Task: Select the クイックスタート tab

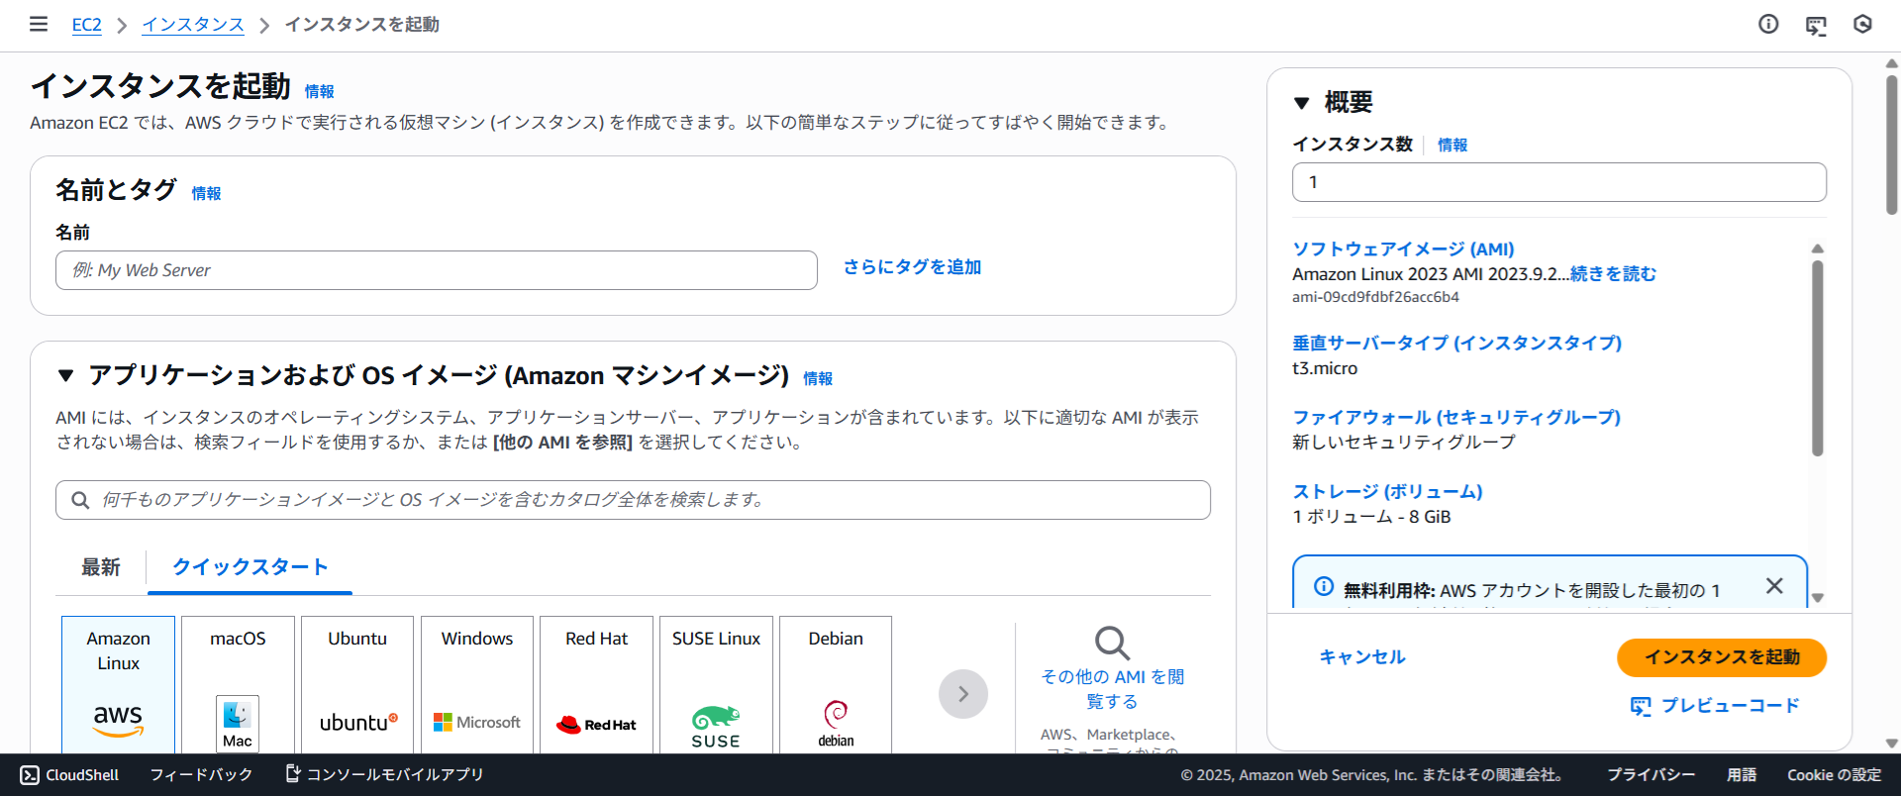Action: [x=250, y=567]
